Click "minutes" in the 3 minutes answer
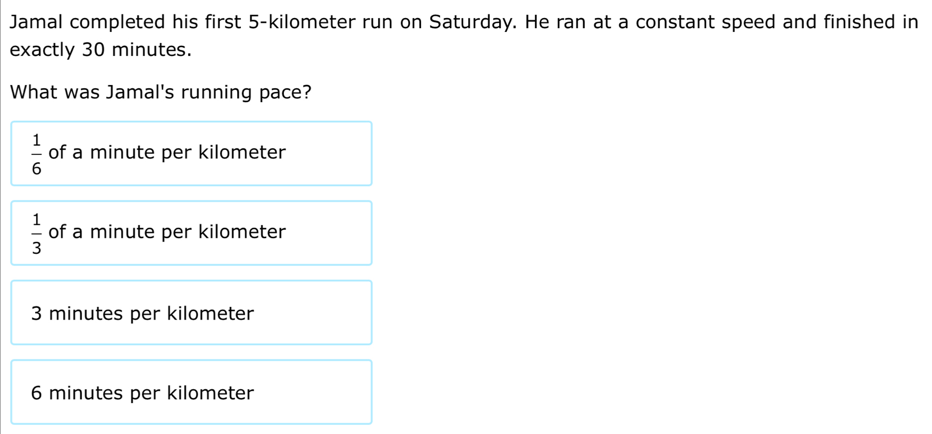The height and width of the screenshot is (434, 932). tap(86, 314)
